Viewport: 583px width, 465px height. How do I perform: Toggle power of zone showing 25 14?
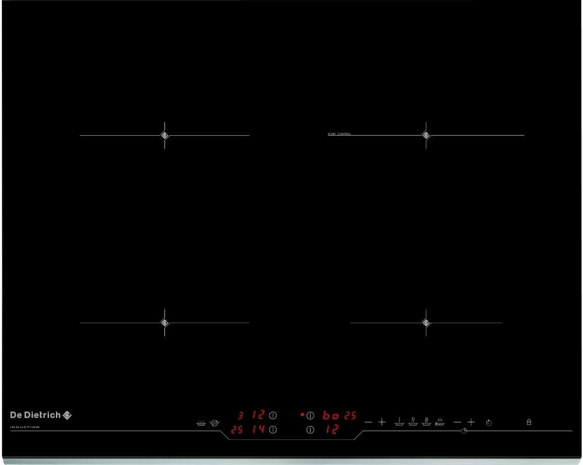pos(273,429)
